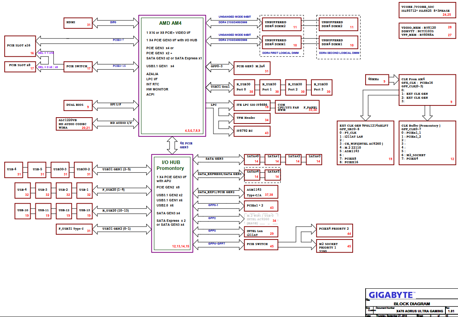The image size is (458, 317).
Task: Select the R_USB30 Port 1 block
Action: tap(270, 87)
